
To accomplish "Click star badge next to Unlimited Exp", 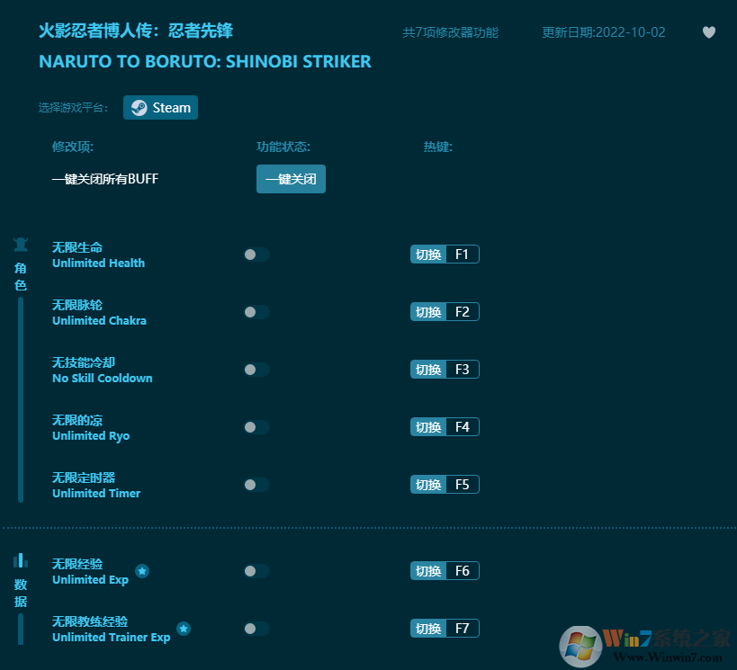I will coord(142,571).
